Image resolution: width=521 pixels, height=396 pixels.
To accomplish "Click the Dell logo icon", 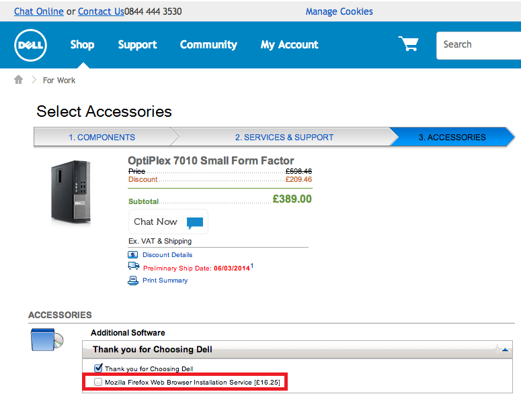I will [30, 45].
